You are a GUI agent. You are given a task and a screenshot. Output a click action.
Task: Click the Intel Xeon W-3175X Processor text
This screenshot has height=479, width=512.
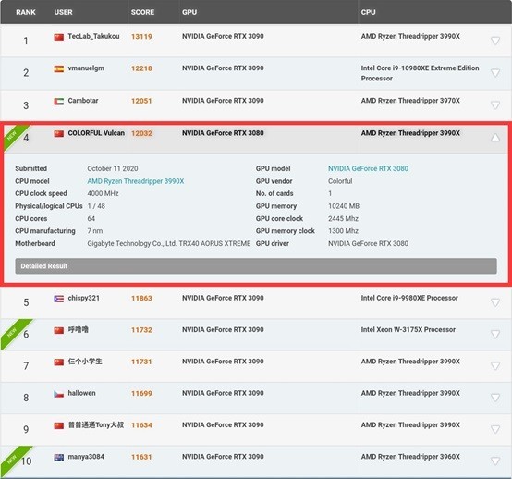click(408, 329)
